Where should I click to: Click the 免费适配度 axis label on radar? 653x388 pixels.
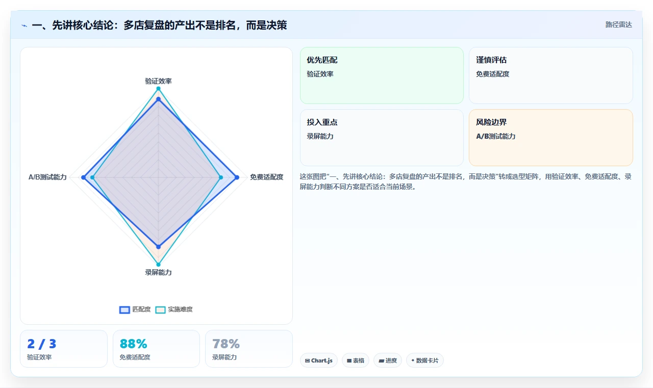(x=266, y=177)
